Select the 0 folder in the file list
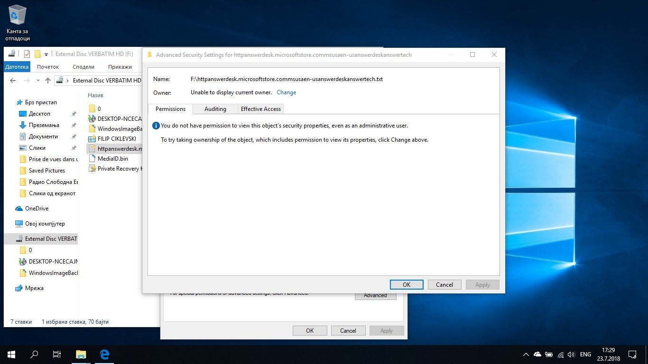Screen dimensions: 648x364 point(95,109)
